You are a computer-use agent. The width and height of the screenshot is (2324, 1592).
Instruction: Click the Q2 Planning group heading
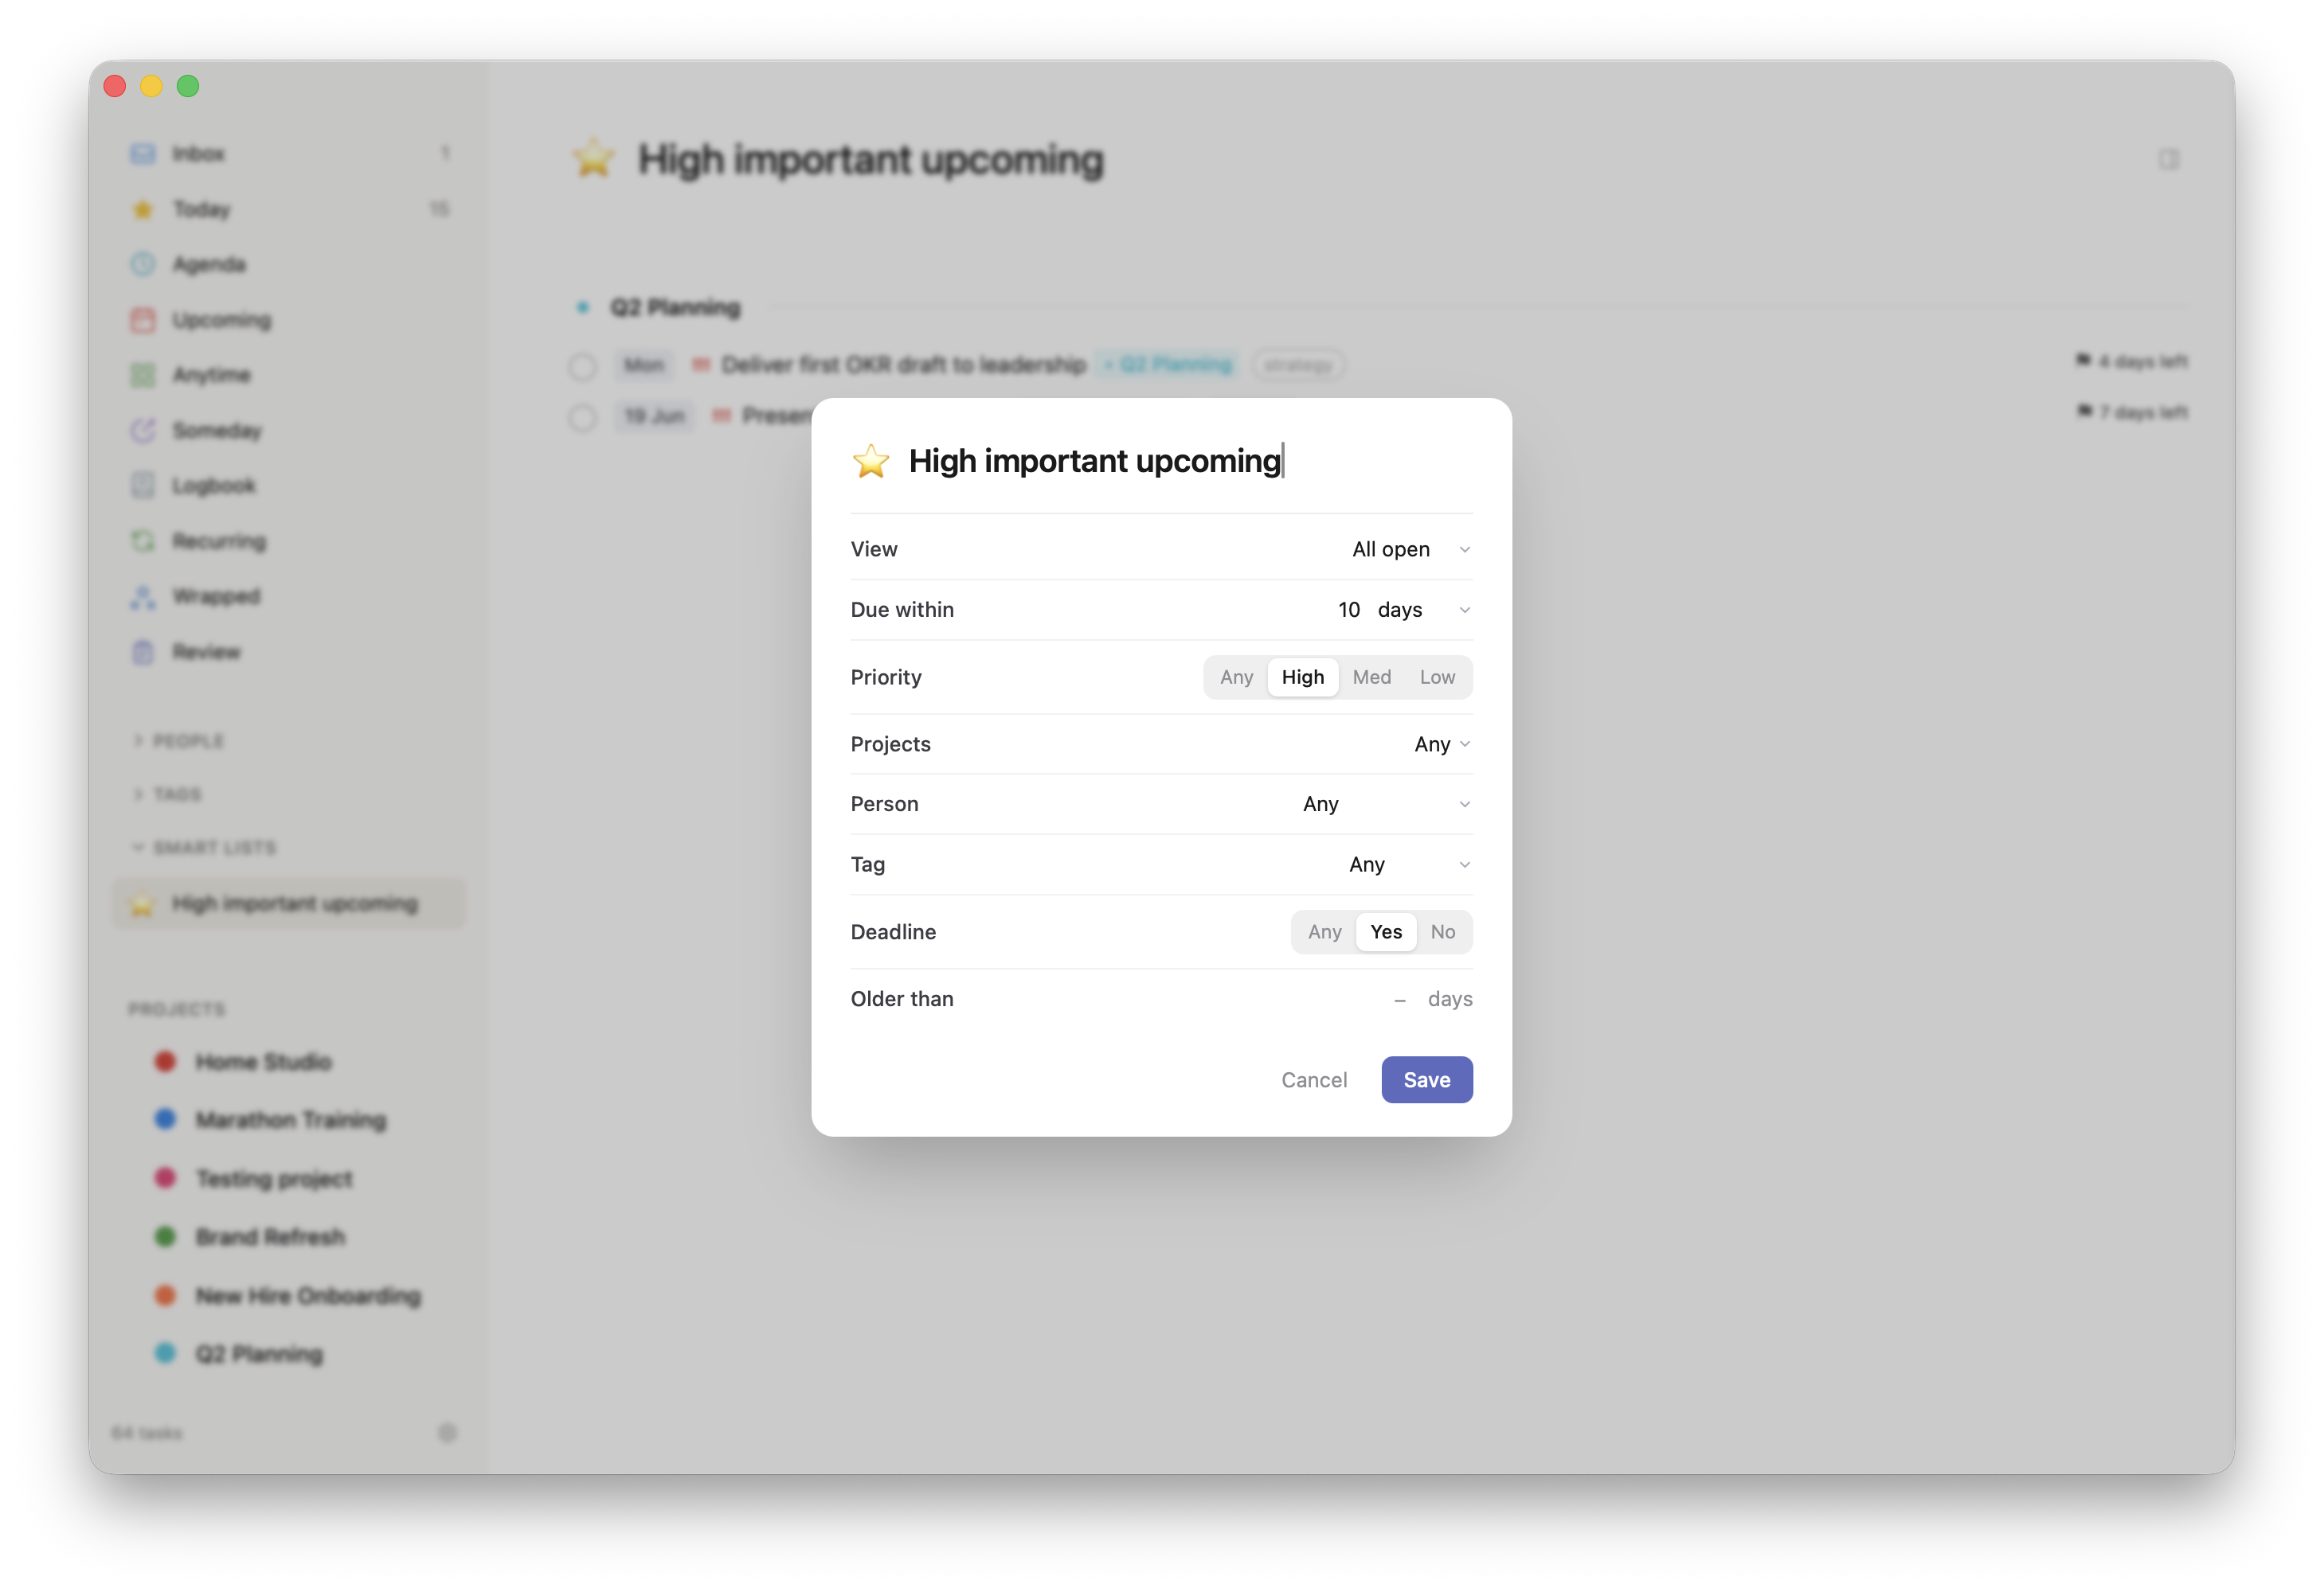pos(675,306)
